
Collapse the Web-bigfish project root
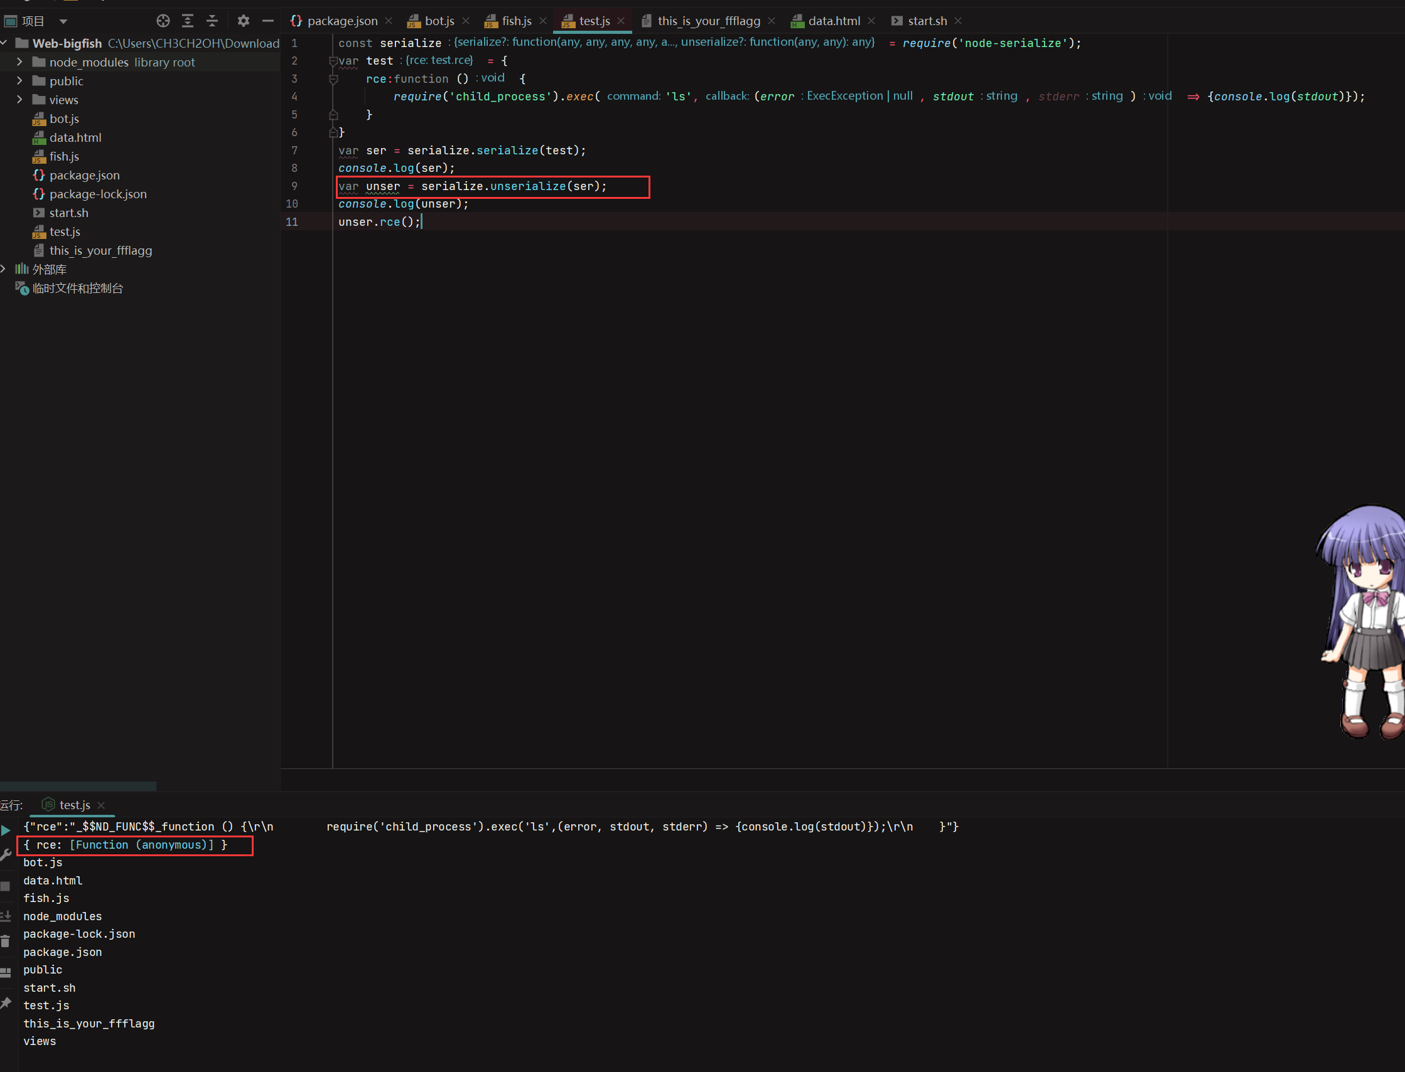4,43
